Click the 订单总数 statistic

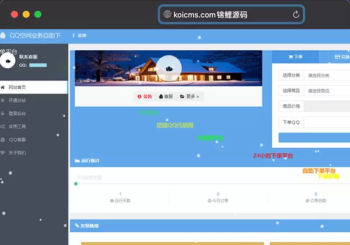click(x=316, y=198)
